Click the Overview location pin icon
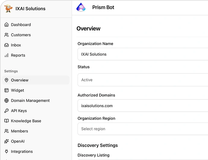This screenshot has height=160, width=208. tap(6, 80)
